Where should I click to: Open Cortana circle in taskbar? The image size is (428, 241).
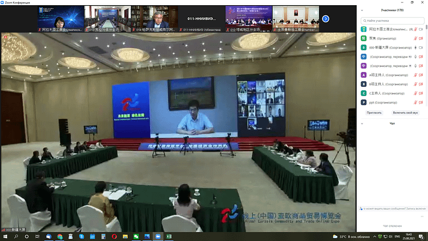26,236
